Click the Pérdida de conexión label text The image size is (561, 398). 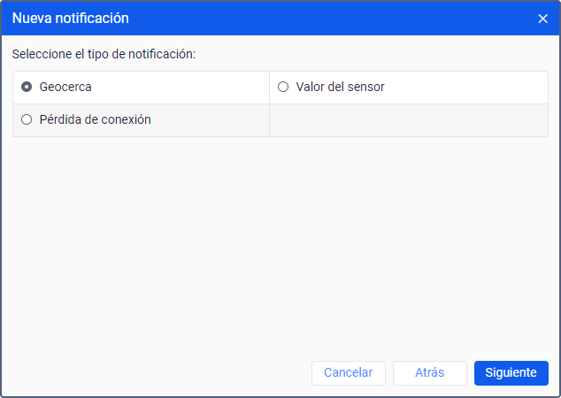95,120
